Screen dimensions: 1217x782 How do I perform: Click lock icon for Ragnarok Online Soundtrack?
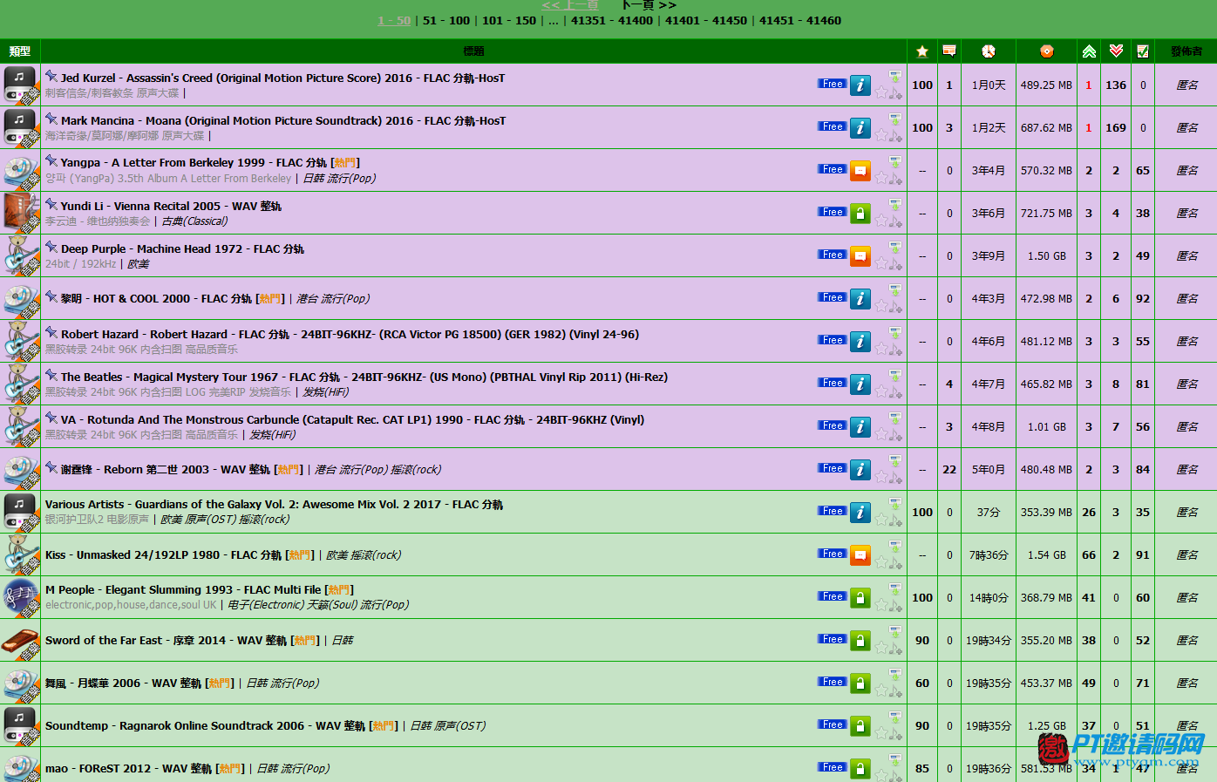pos(860,725)
